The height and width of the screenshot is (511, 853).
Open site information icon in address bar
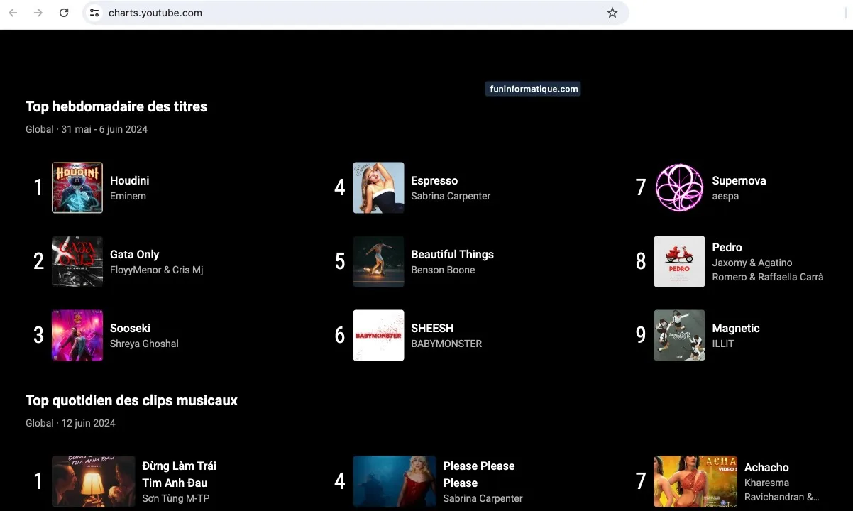coord(94,13)
